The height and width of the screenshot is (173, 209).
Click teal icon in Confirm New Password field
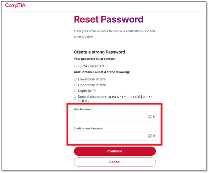154,136
